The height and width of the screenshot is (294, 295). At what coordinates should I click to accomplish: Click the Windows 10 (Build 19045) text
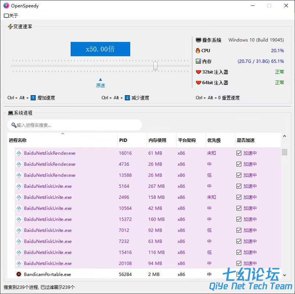tap(256, 40)
